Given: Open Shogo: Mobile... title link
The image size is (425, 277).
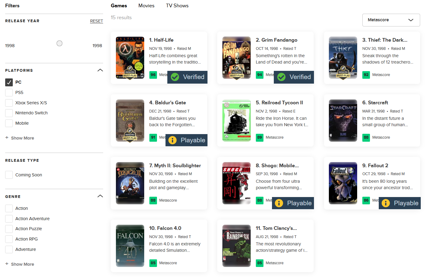Looking at the screenshot, I should pos(277,165).
